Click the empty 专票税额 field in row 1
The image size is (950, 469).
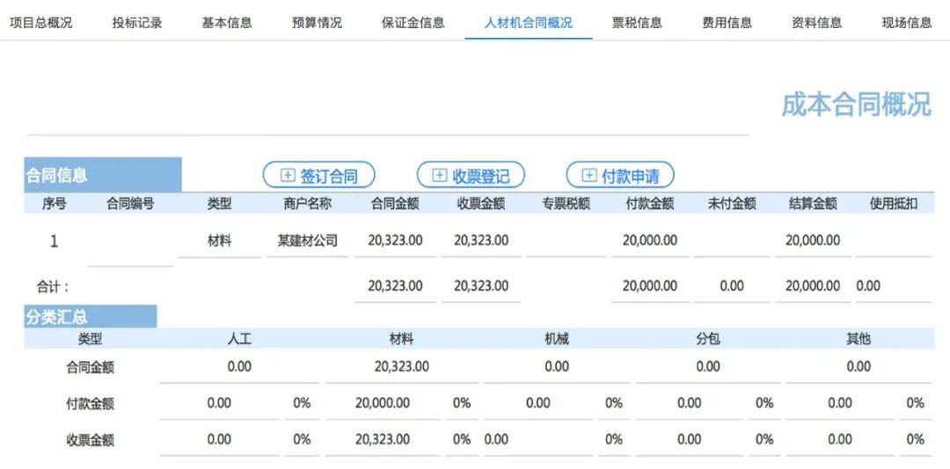tap(566, 241)
